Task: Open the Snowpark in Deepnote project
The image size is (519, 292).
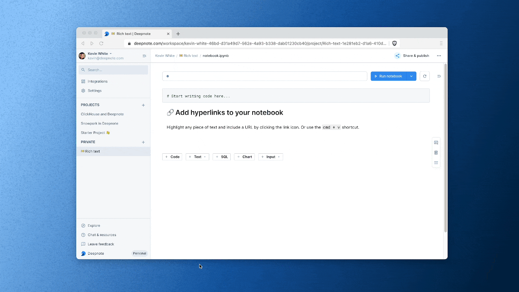Action: 99,123
